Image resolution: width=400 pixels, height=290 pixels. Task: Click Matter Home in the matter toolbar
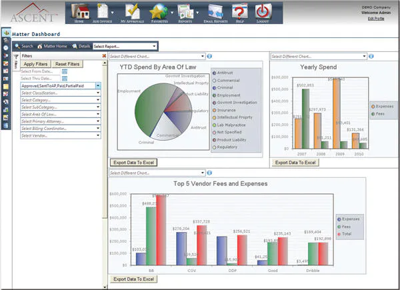click(52, 46)
